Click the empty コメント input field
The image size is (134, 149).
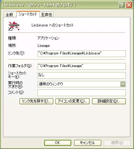click(x=82, y=93)
